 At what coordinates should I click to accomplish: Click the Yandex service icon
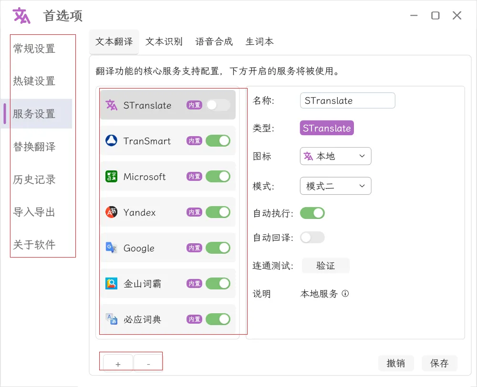pyautogui.click(x=111, y=212)
